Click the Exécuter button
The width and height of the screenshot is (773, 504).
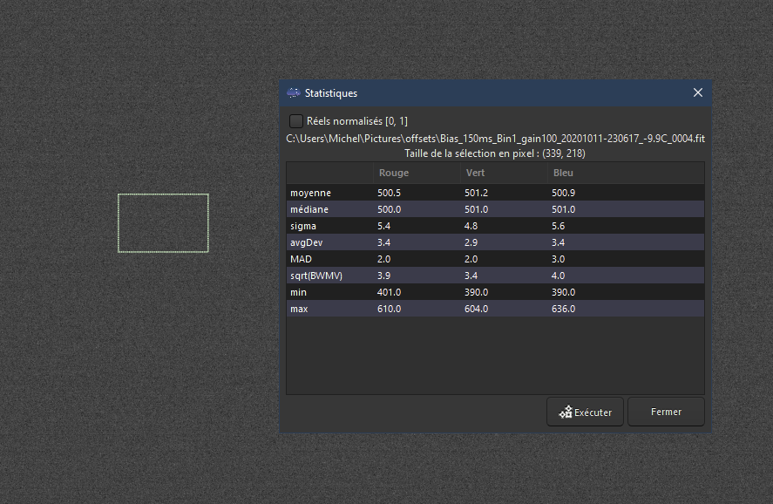[x=585, y=412]
